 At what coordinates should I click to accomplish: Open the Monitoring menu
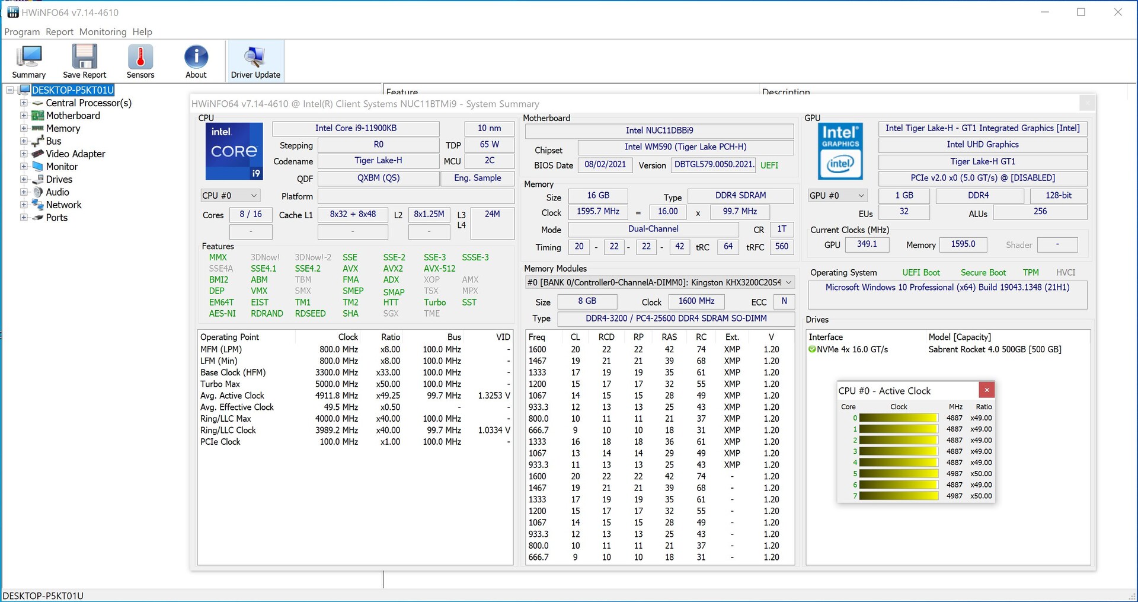103,32
